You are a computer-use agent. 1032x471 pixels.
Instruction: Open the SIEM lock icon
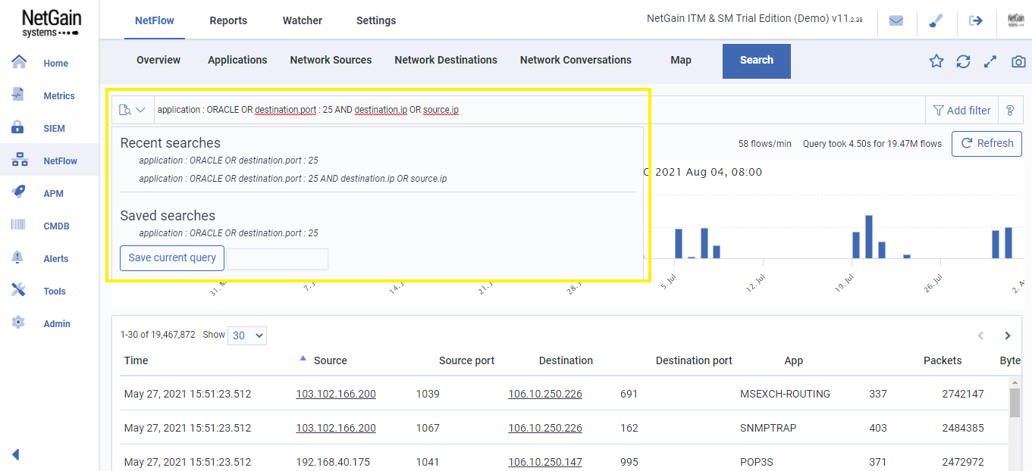(19, 127)
